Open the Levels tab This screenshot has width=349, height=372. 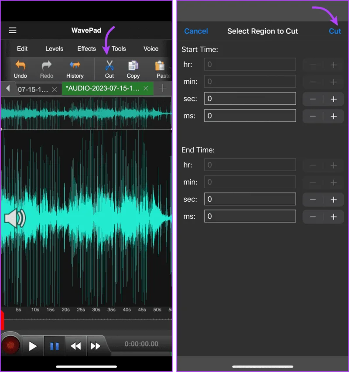pos(54,48)
